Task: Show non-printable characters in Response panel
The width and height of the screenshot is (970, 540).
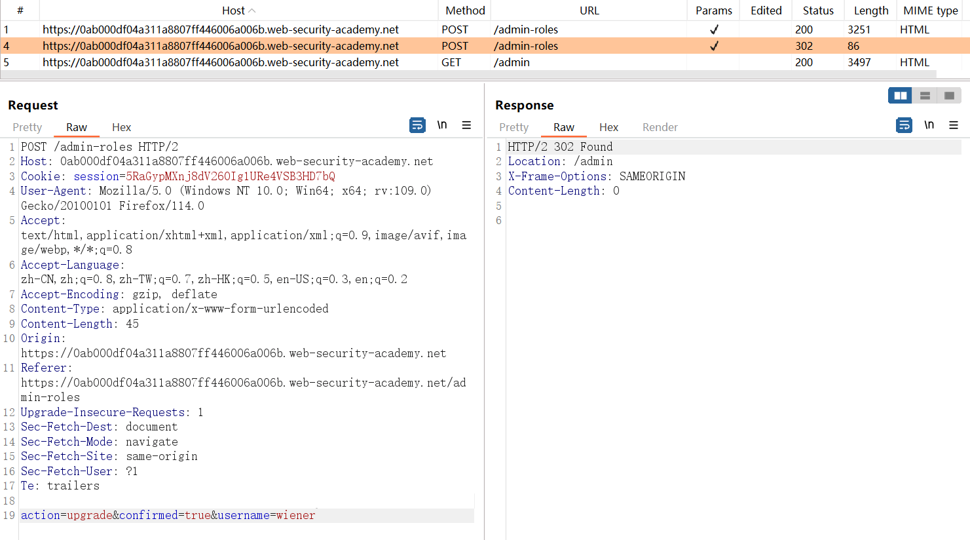Action: 929,125
